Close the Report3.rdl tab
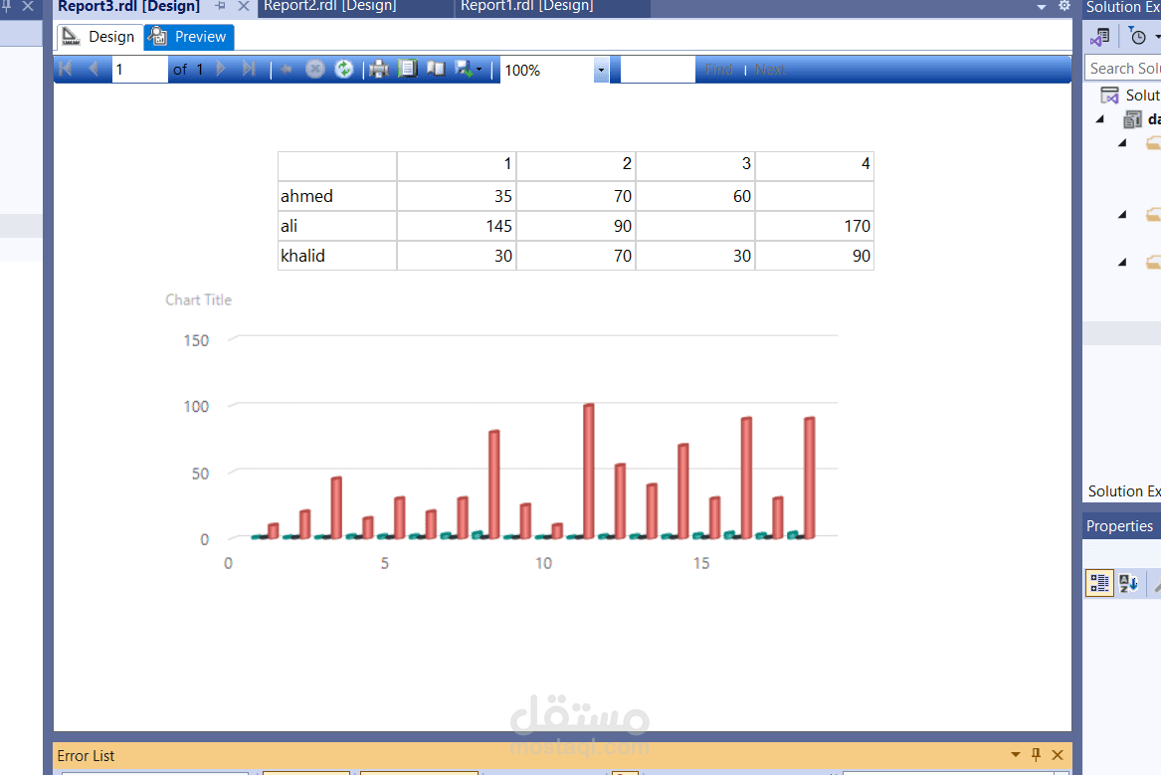The width and height of the screenshot is (1161, 775). [x=243, y=7]
